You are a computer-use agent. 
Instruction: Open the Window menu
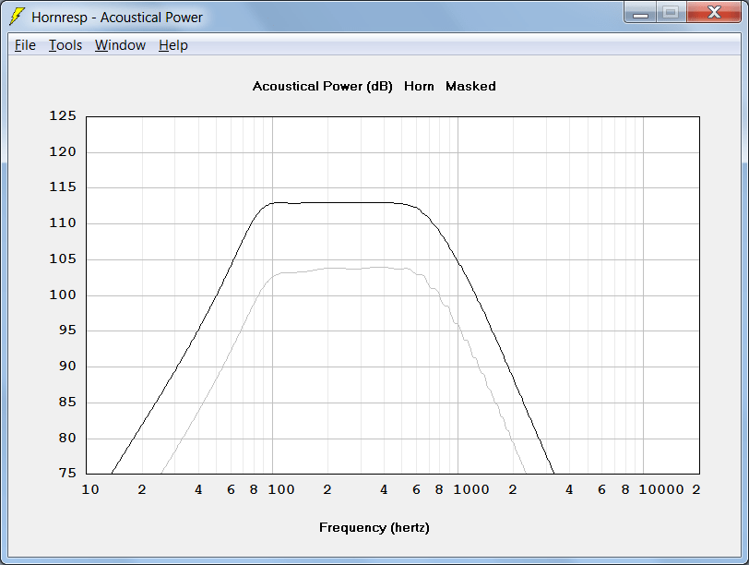coord(120,45)
